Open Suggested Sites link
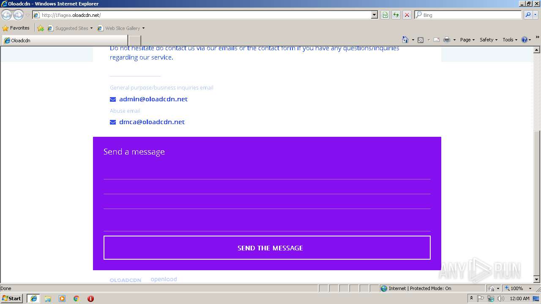The width and height of the screenshot is (541, 304). tap(70, 28)
